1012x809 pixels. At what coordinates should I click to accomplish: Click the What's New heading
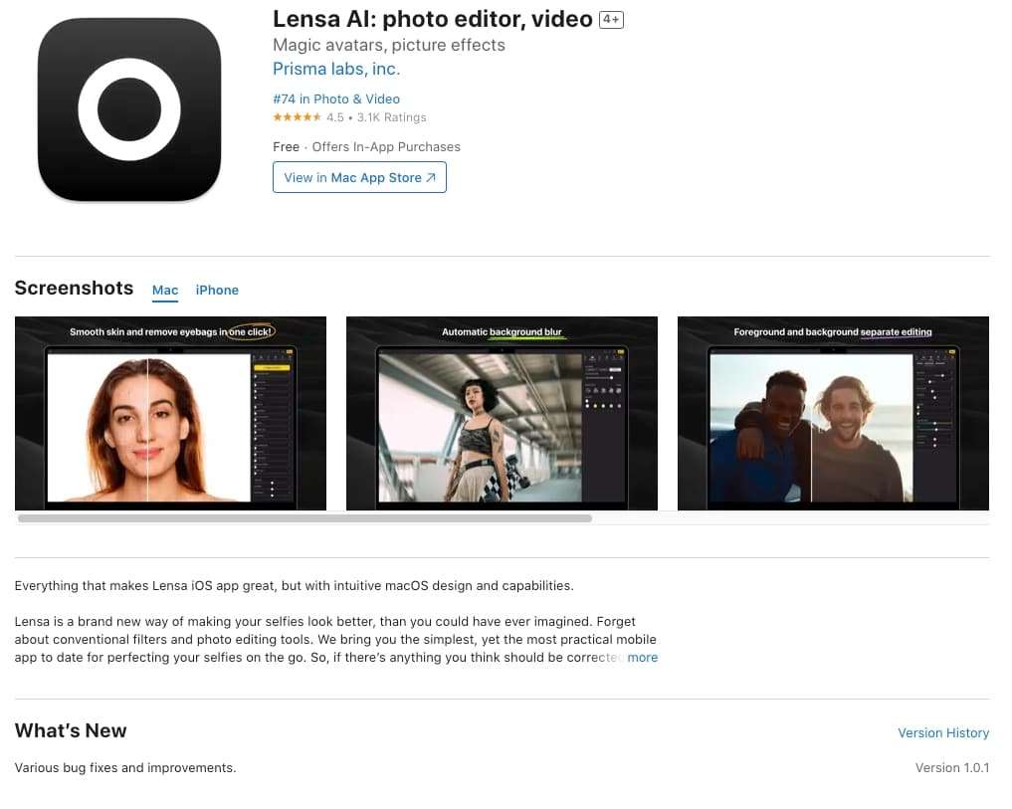coord(71,730)
